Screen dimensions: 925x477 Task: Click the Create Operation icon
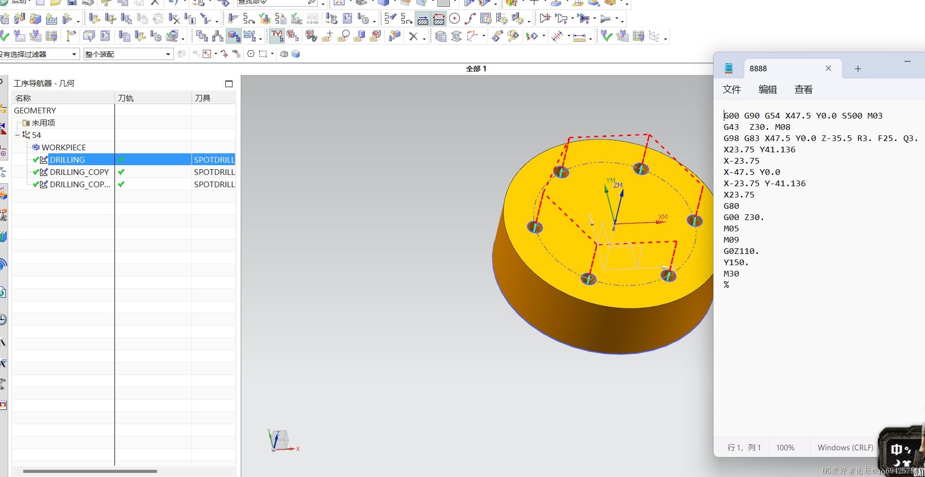[67, 19]
